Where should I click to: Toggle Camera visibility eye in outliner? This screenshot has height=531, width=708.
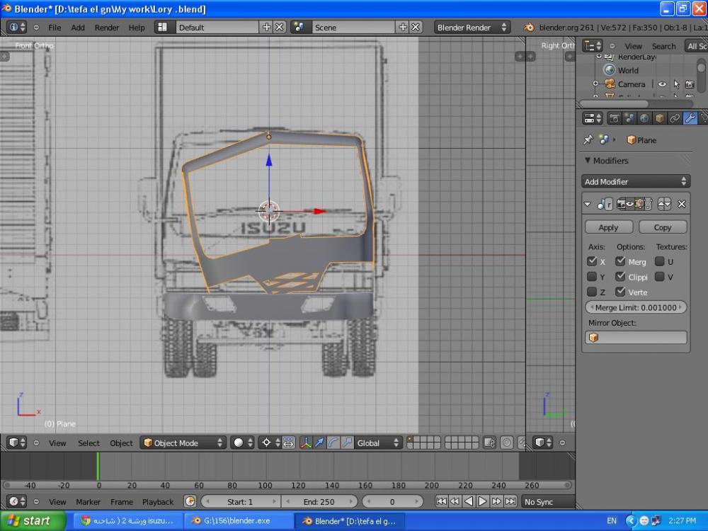(x=662, y=84)
